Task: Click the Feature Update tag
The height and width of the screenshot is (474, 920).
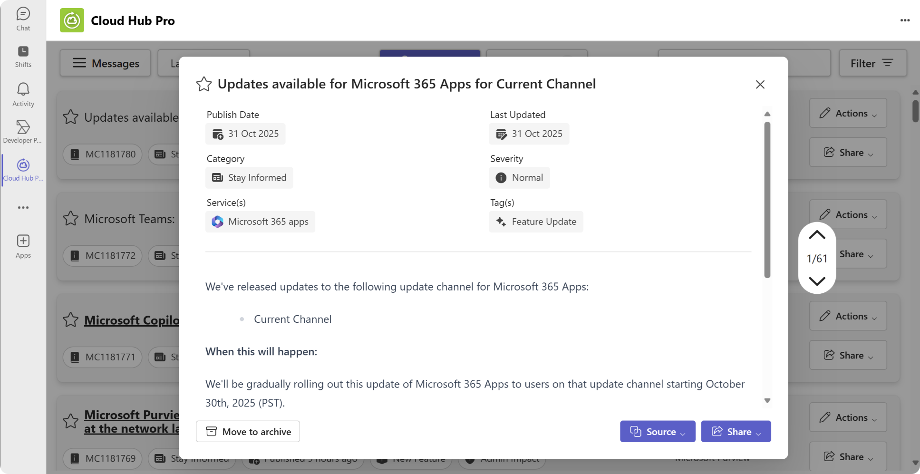Action: tap(536, 222)
